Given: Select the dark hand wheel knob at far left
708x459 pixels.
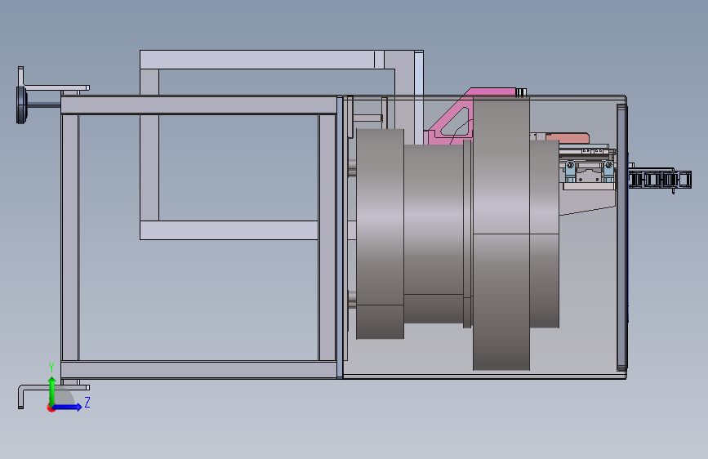Looking at the screenshot, I should pyautogui.click(x=21, y=105).
